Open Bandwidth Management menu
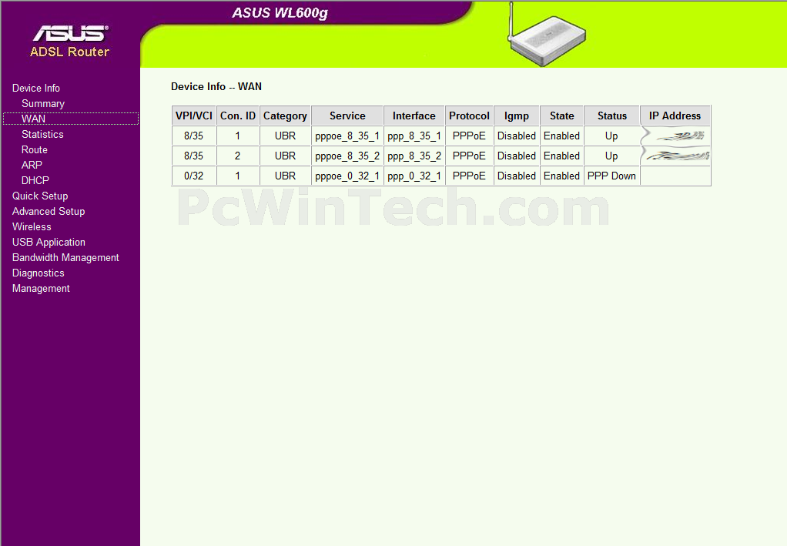Image resolution: width=787 pixels, height=546 pixels. tap(65, 258)
